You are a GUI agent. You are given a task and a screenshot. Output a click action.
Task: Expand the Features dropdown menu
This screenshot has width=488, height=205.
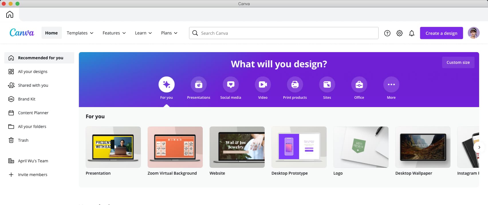pos(114,33)
